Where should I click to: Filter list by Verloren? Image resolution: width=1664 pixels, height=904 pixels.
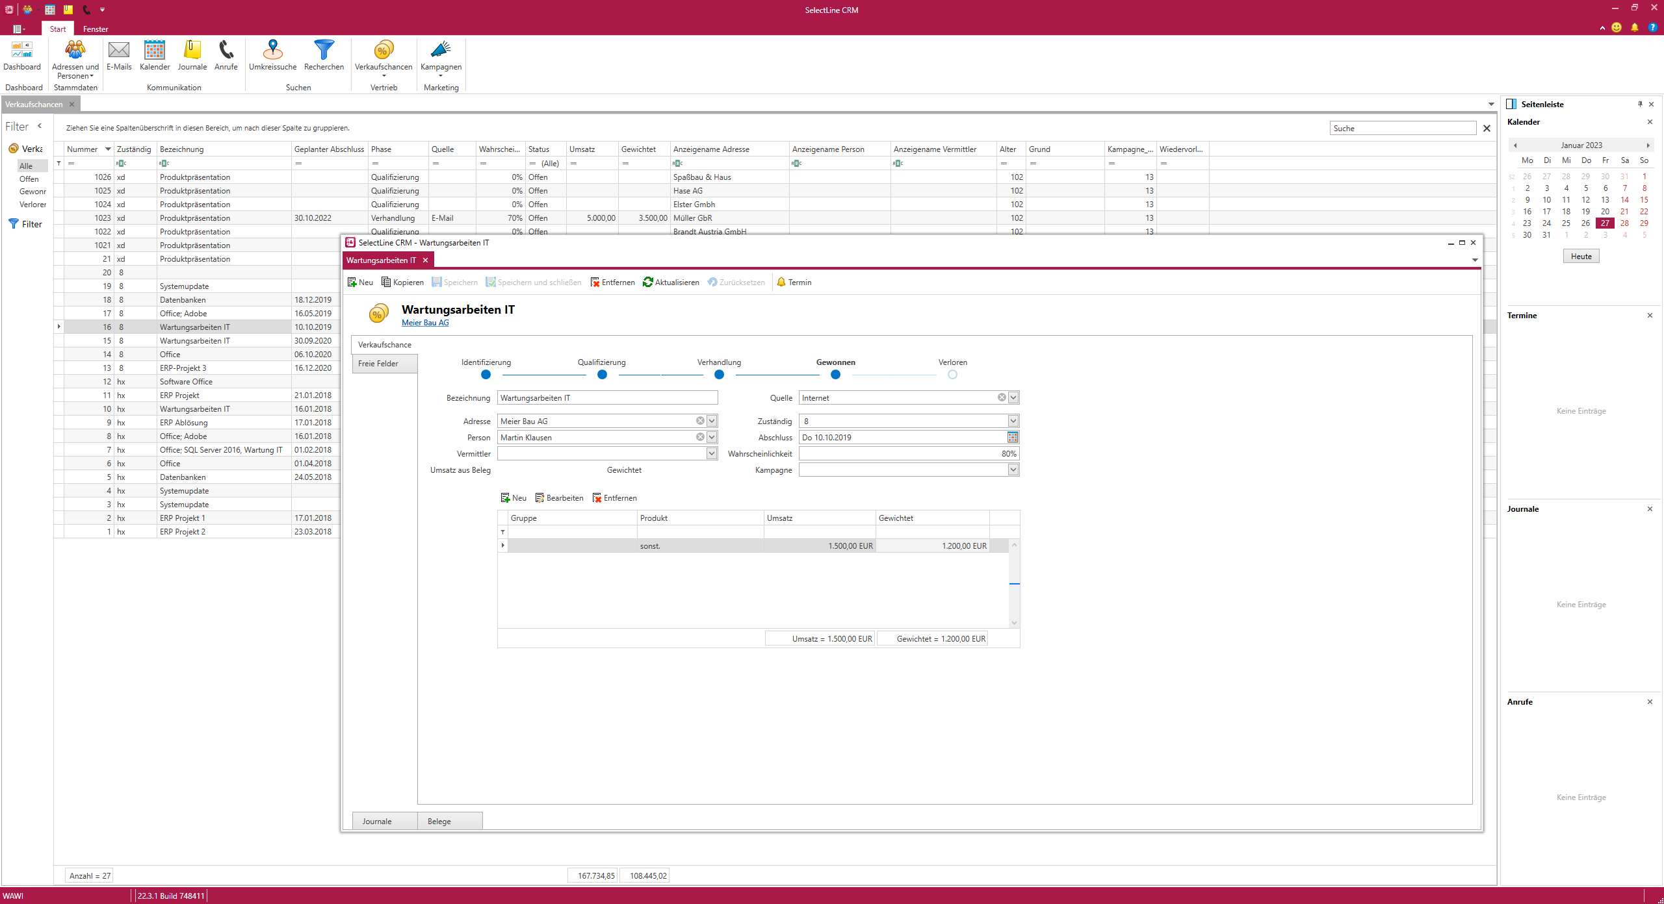click(x=32, y=205)
